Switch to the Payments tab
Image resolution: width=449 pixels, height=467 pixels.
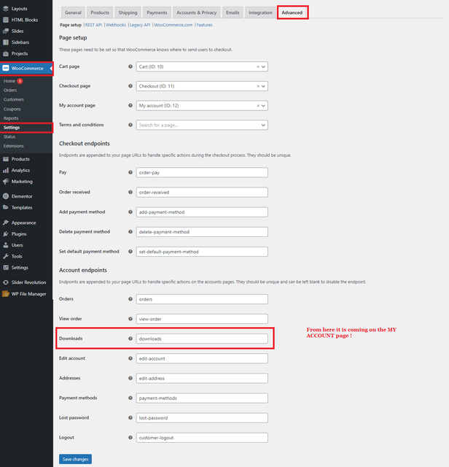[x=157, y=12]
